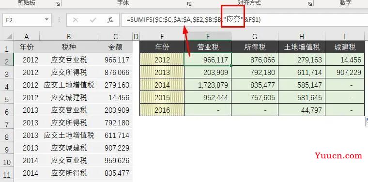The height and width of the screenshot is (182, 368).
Task: Select column B header
Action: click(x=69, y=36)
